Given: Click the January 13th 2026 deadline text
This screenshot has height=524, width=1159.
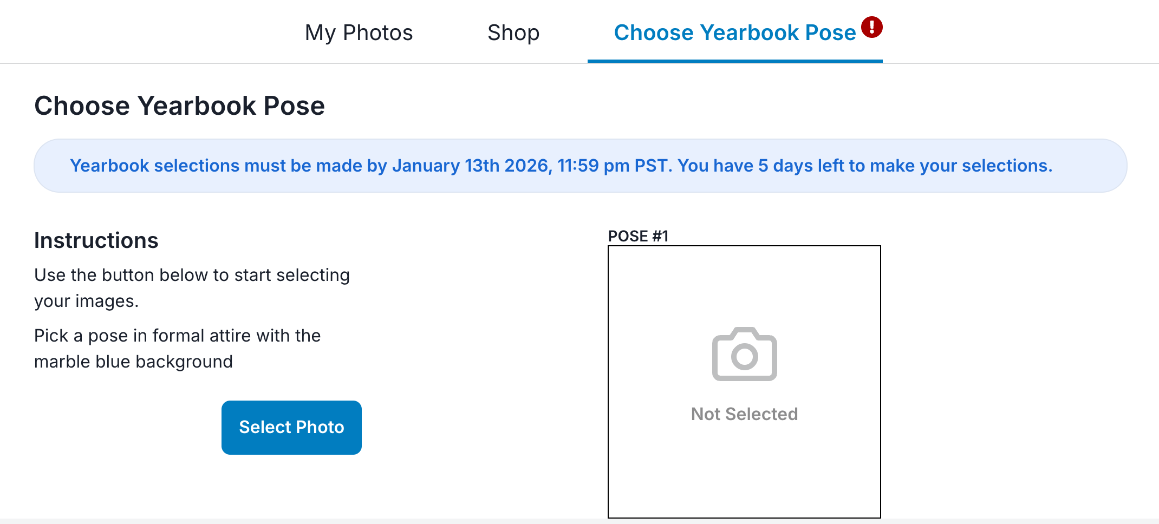Looking at the screenshot, I should tap(471, 166).
